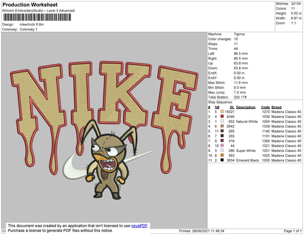Click the Super White description text
Viewport: 304px width, 235px height.
246,151
